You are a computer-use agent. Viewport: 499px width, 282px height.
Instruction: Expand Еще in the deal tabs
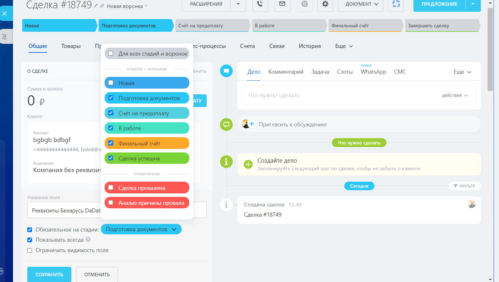(344, 46)
